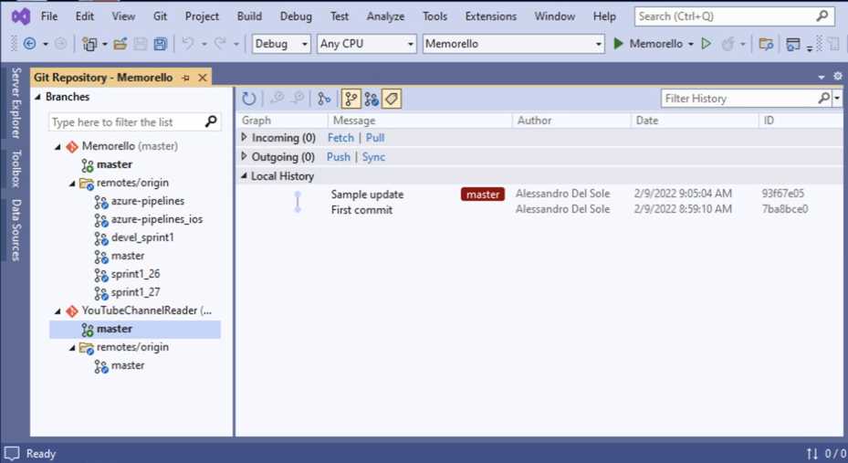Viewport: 848px width, 463px height.
Task: Click the Undo arrow icon
Action: [188, 43]
